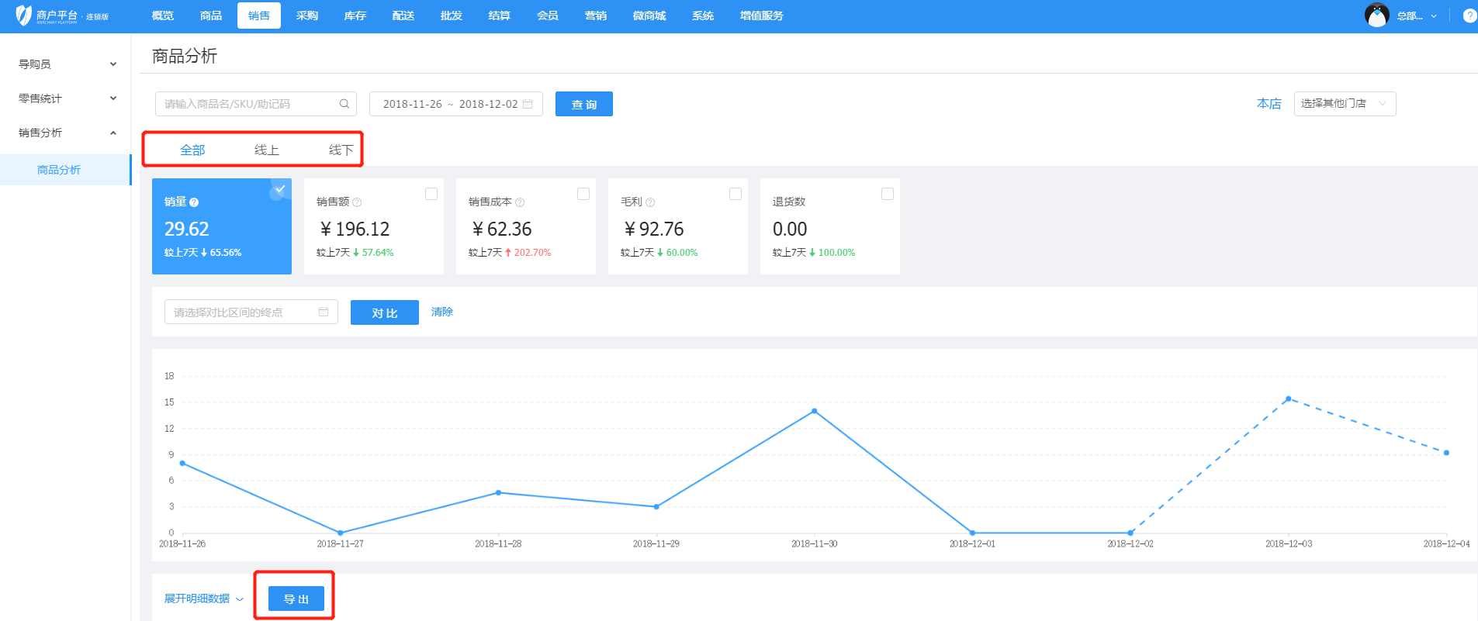Open the 库存 top menu
The image size is (1478, 621).
(x=355, y=16)
